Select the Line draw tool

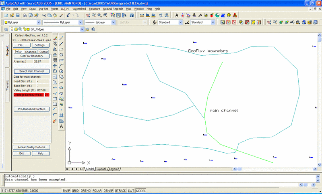click(x=62, y=38)
